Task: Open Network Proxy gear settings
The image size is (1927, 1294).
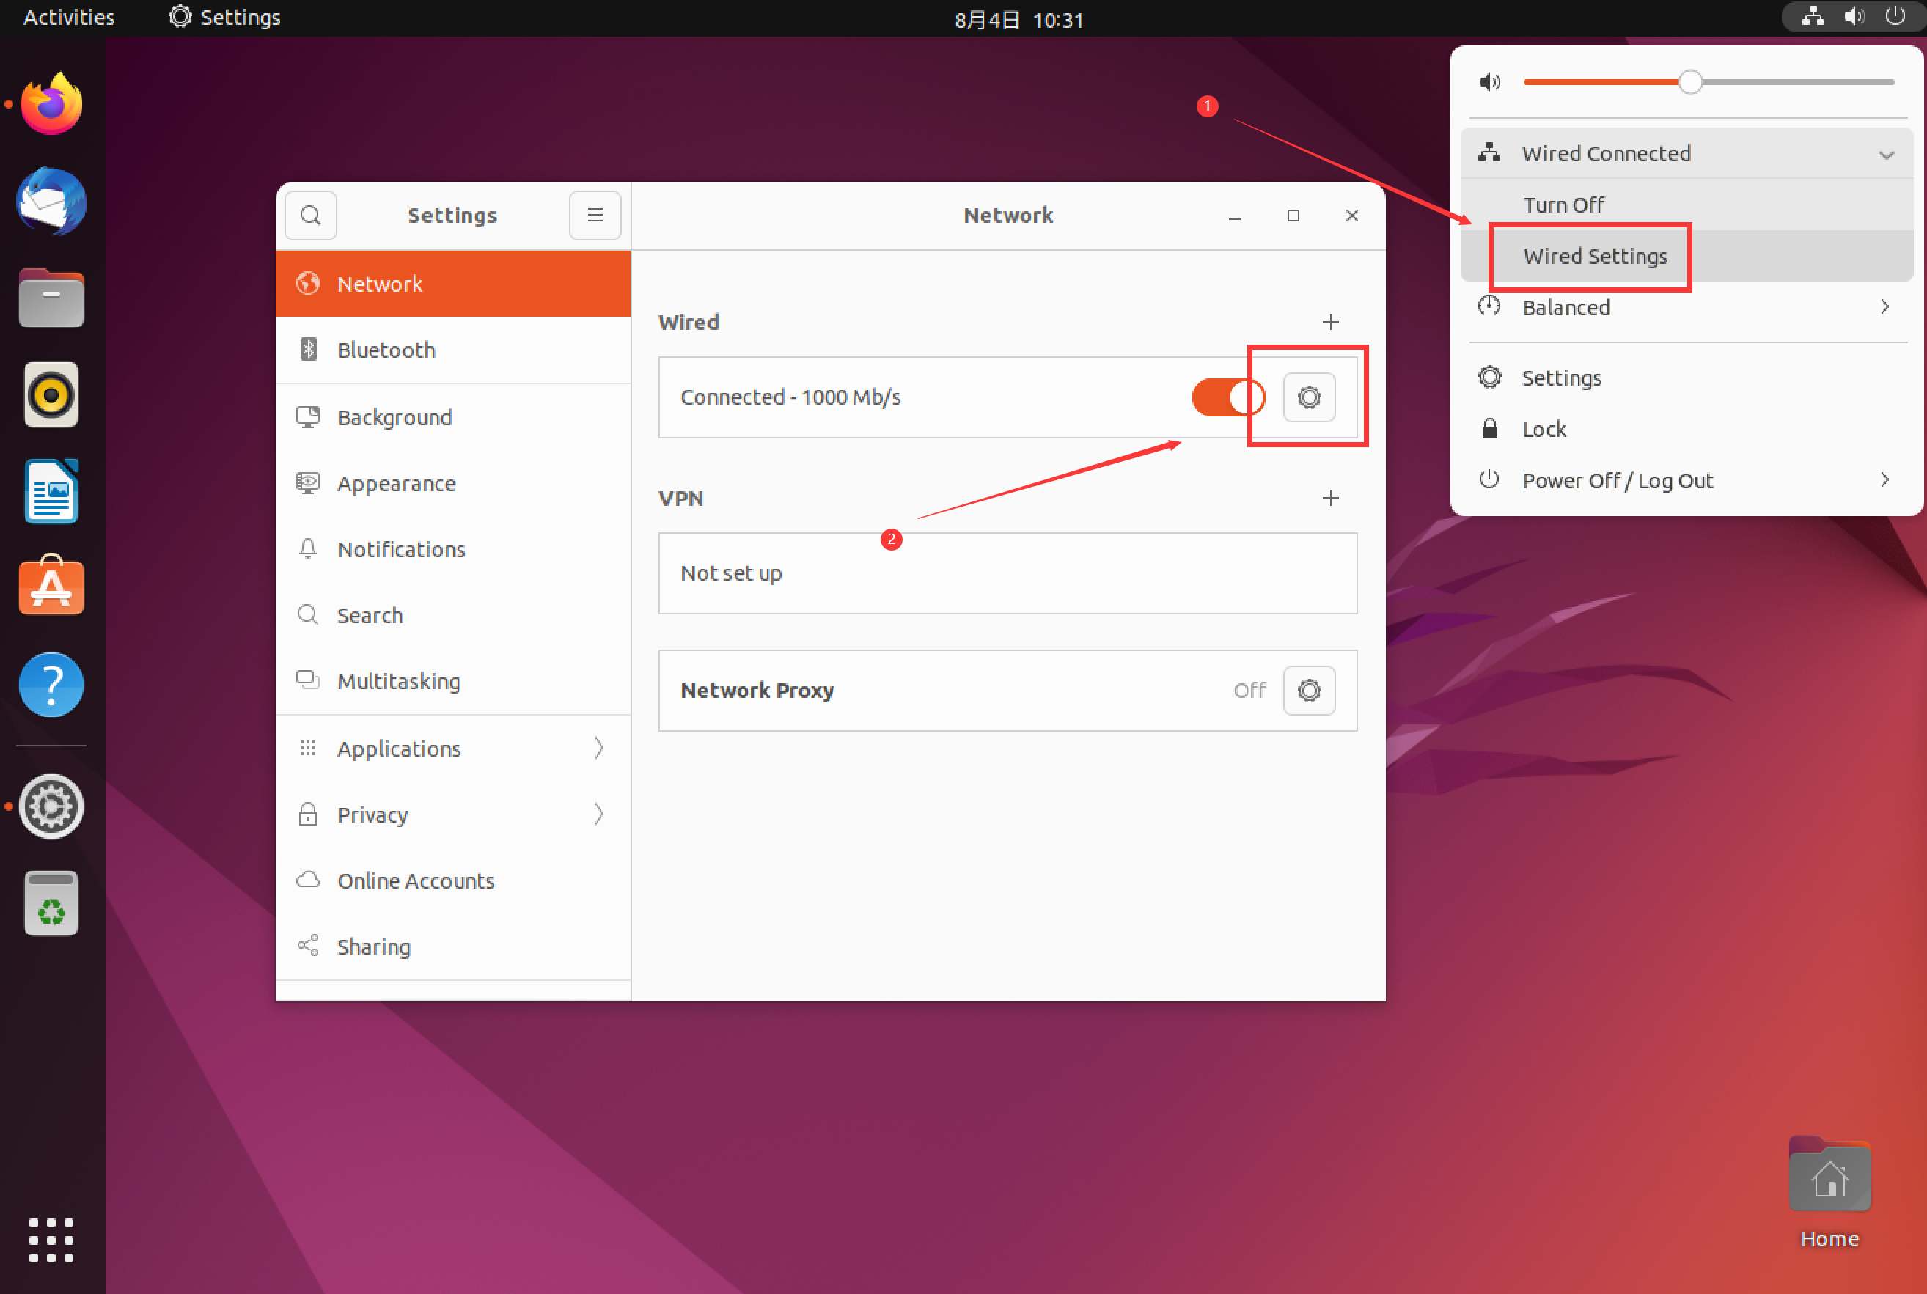Action: coord(1308,690)
